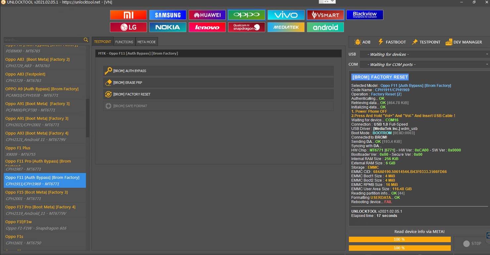Click the Factory Reset gear icon
Viewport: 490px width, 255px height.
tap(108, 94)
